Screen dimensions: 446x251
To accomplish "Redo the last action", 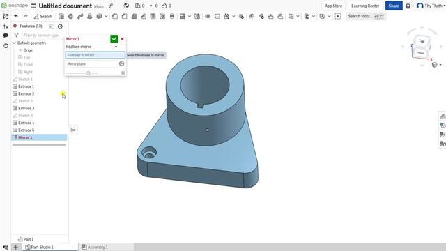I will 25,17.
